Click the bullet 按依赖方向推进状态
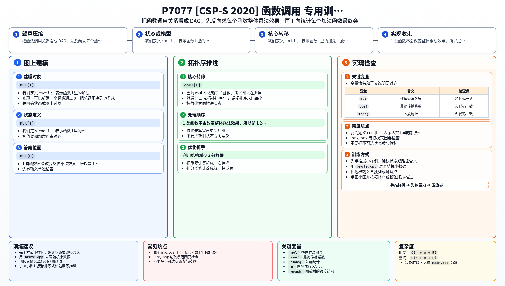 (x=204, y=104)
